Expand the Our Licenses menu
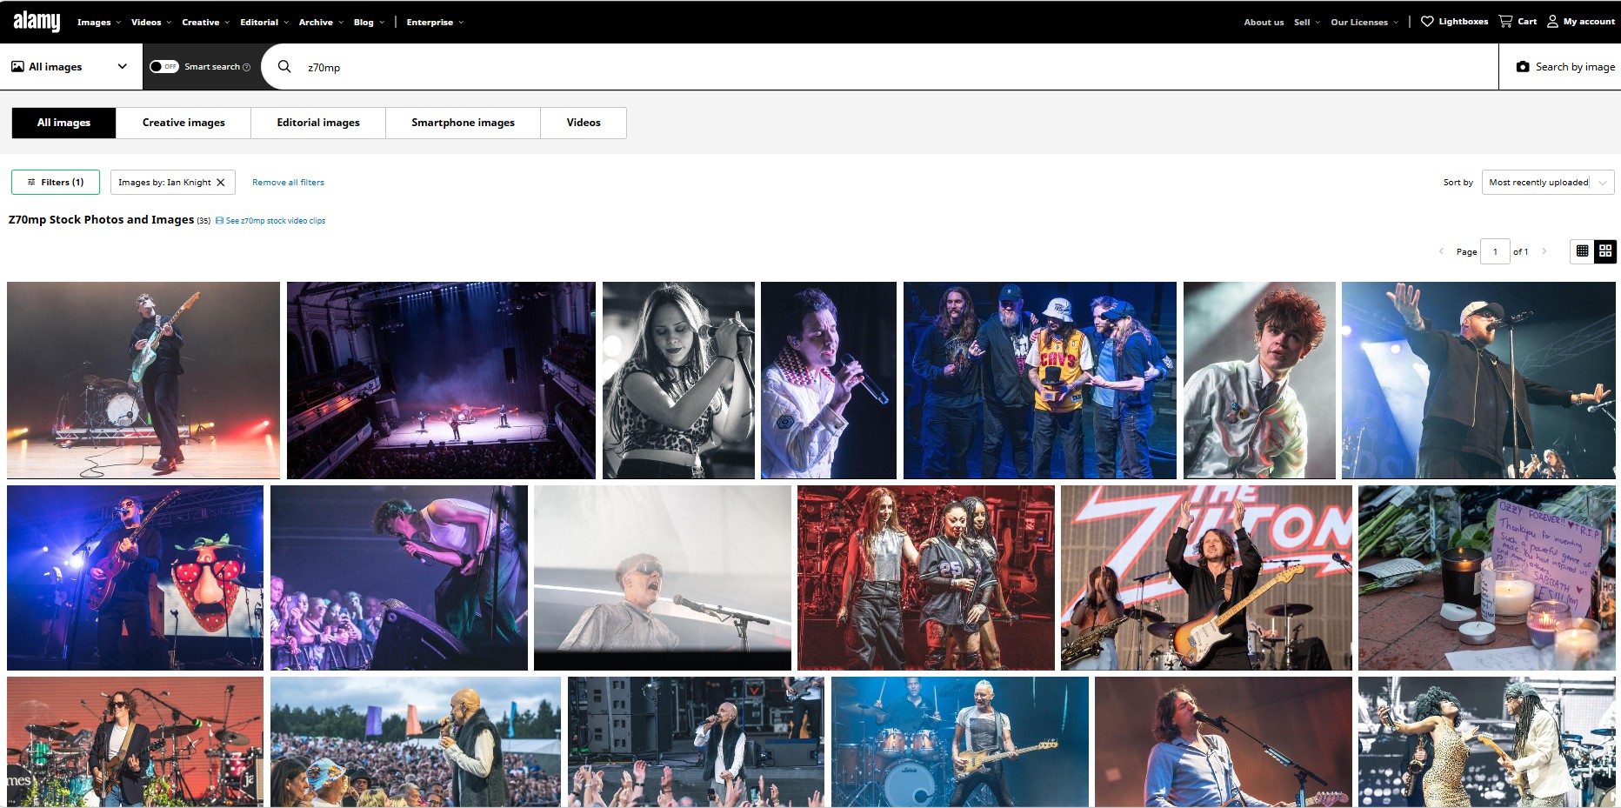The height and width of the screenshot is (808, 1621). pyautogui.click(x=1364, y=23)
